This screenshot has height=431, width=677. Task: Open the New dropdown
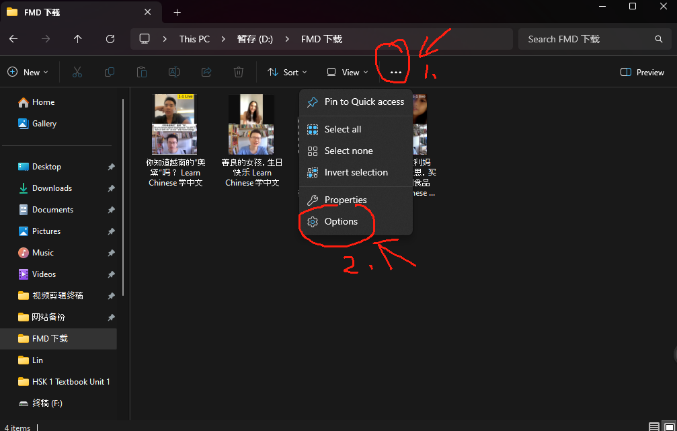pyautogui.click(x=28, y=72)
